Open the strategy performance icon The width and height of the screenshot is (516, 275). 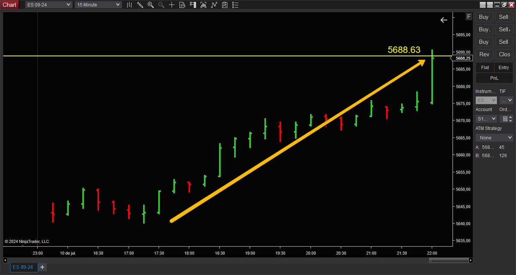tap(224, 5)
